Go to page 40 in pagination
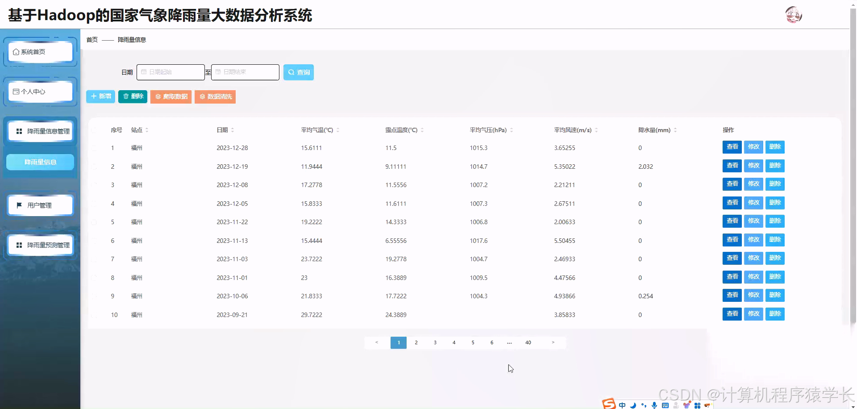The image size is (857, 409). coord(528,342)
